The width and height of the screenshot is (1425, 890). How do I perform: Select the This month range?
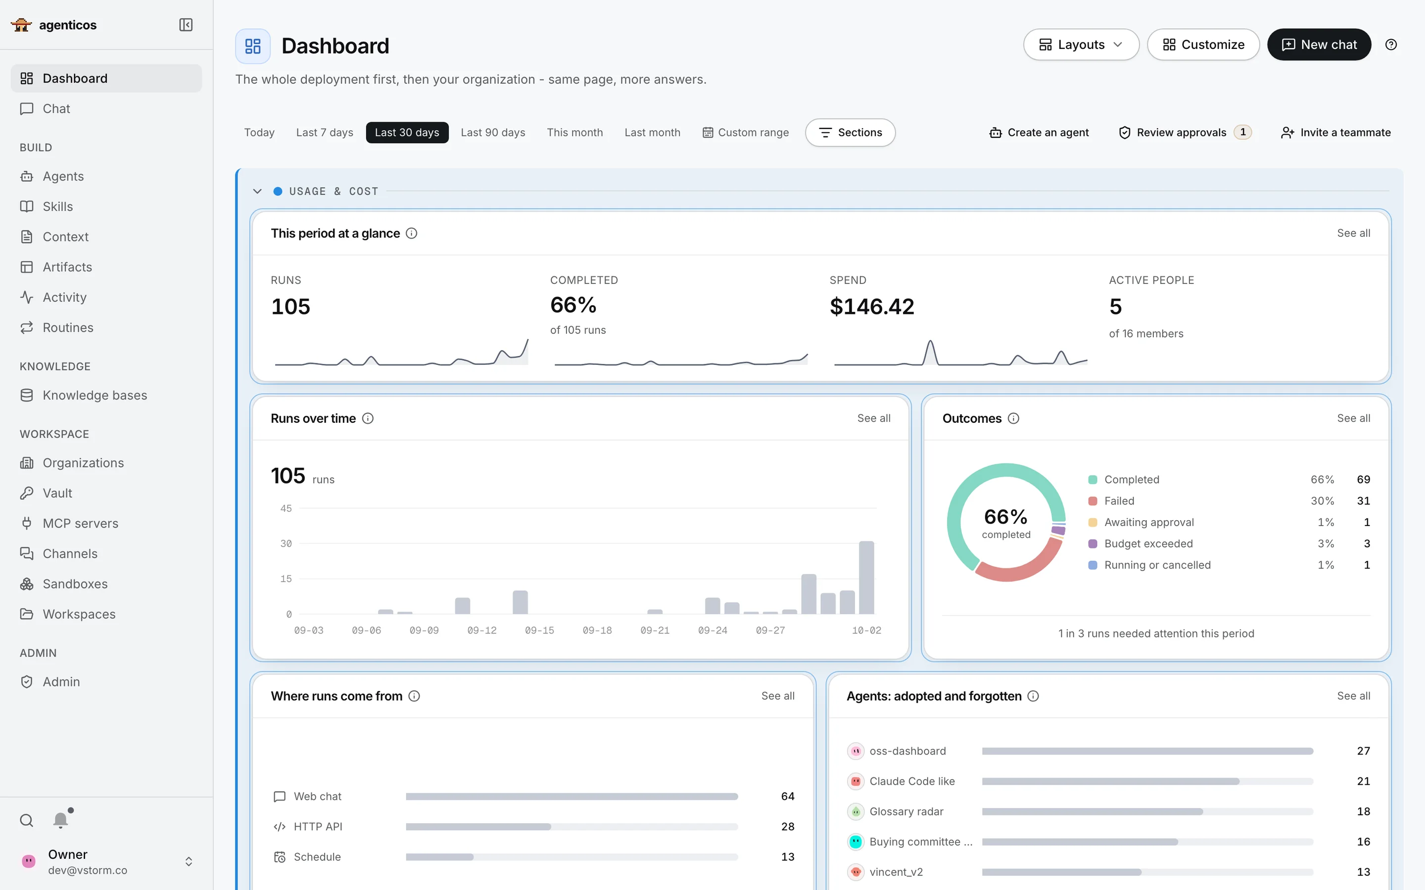pyautogui.click(x=575, y=133)
